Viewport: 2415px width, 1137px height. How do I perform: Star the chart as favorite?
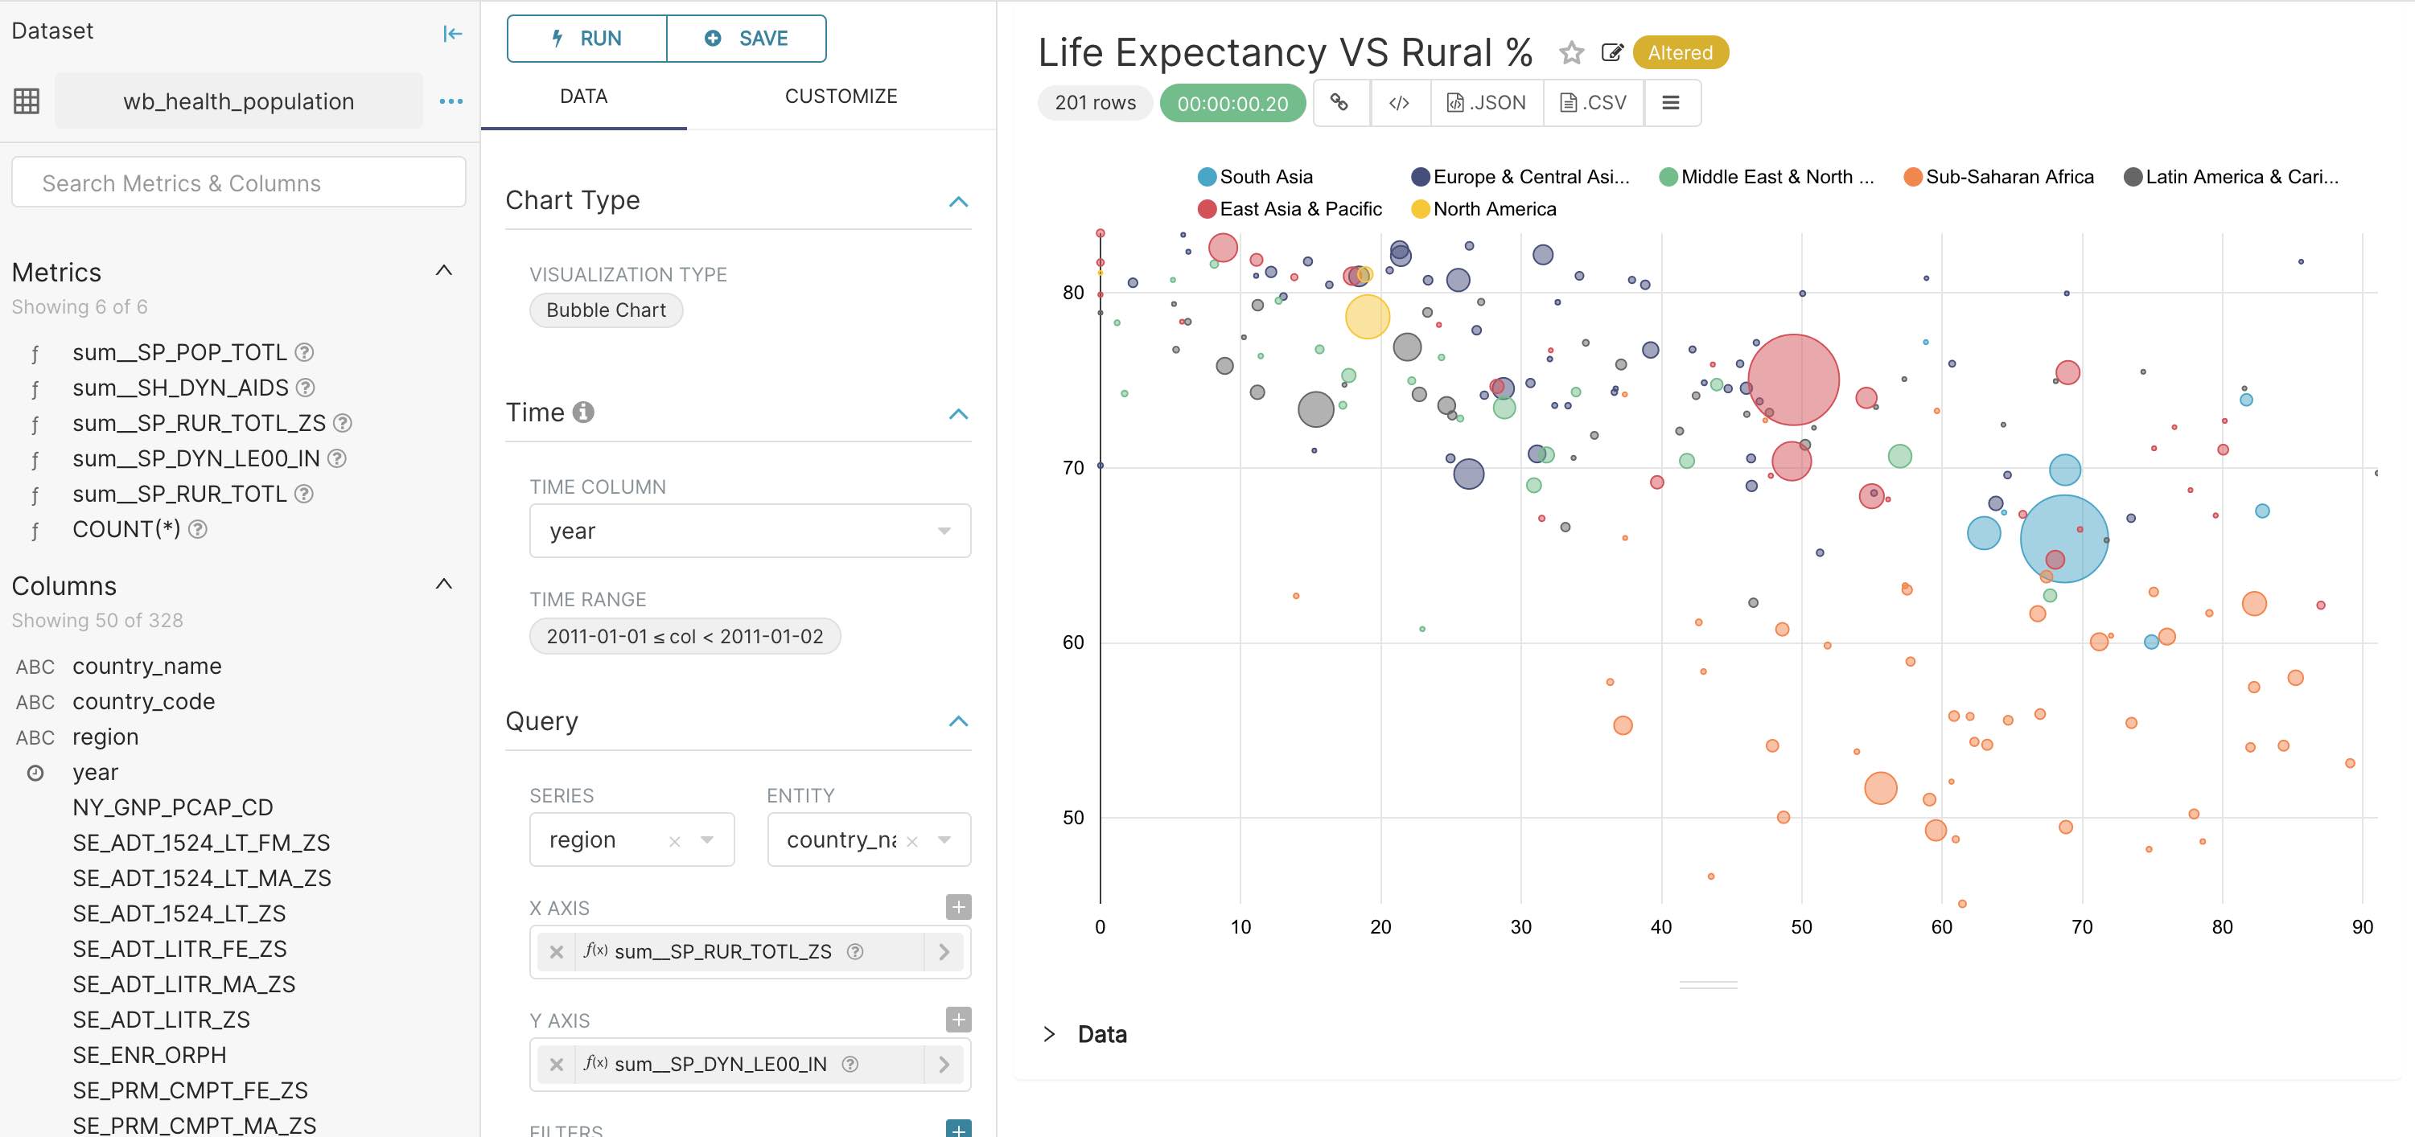1571,52
